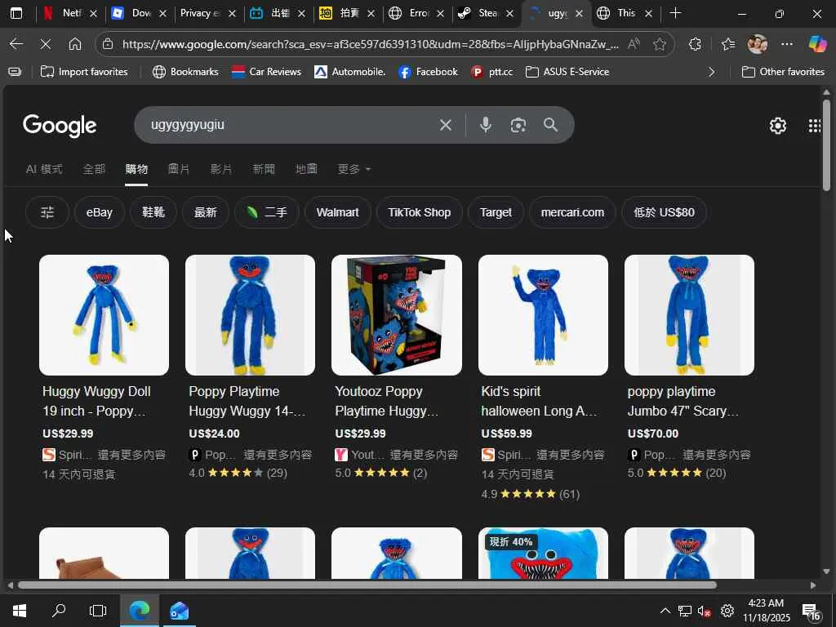Open Windows taskbar search

click(x=59, y=611)
